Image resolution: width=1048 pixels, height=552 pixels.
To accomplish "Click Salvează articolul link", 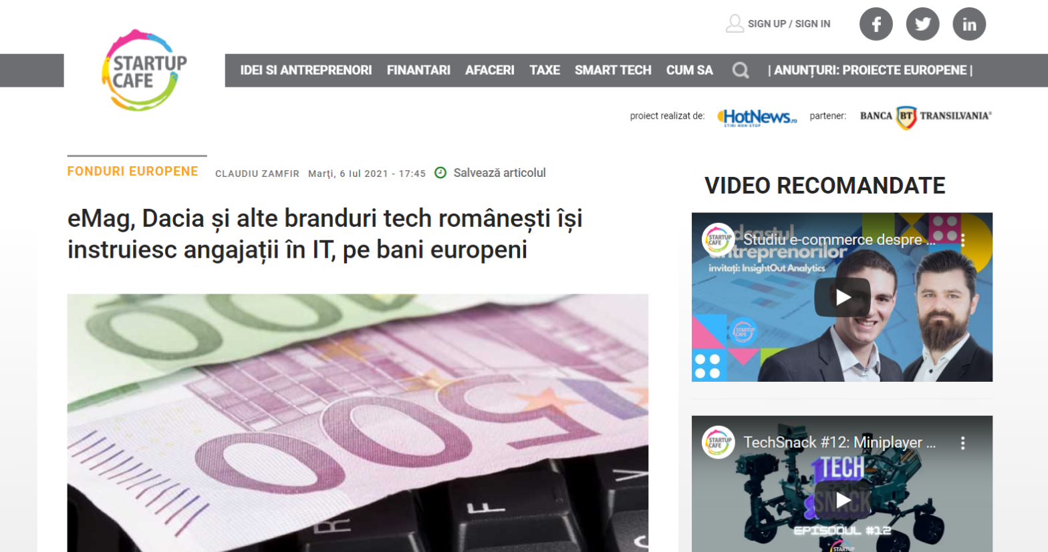I will coord(499,173).
